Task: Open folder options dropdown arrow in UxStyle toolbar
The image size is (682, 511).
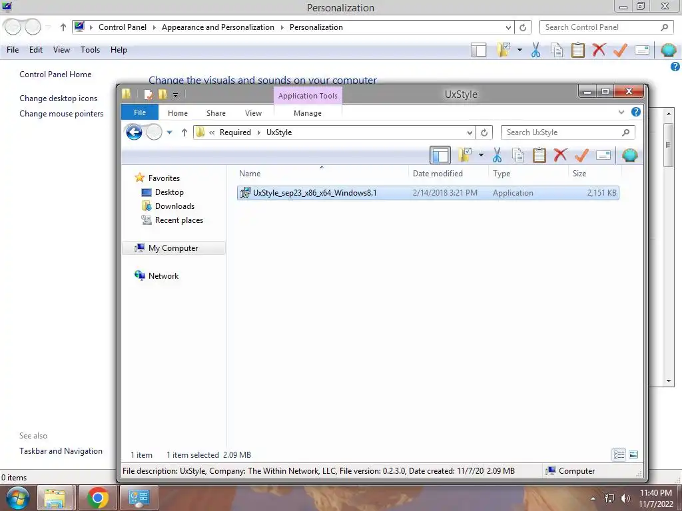Action: (481, 154)
